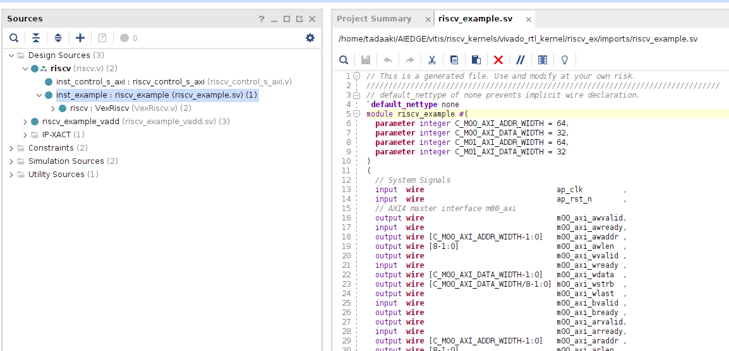Click the file path above the editor
The width and height of the screenshot is (729, 351).
click(x=518, y=39)
